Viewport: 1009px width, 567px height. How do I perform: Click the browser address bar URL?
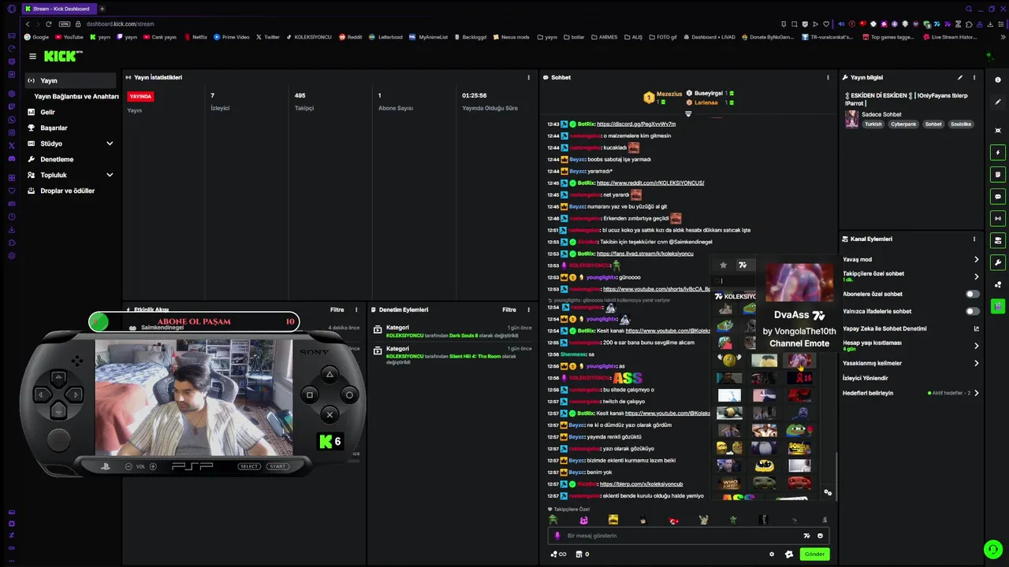click(x=120, y=24)
